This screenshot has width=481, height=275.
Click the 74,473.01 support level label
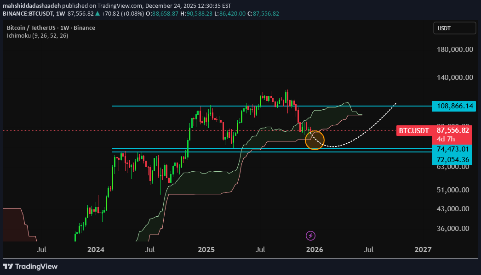454,149
